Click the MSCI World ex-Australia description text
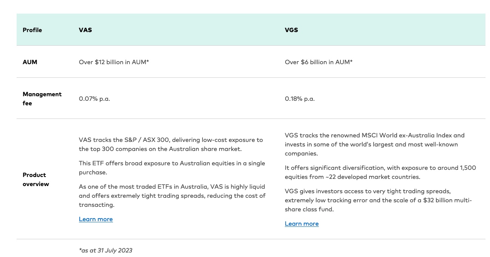The image size is (490, 257). [x=374, y=145]
